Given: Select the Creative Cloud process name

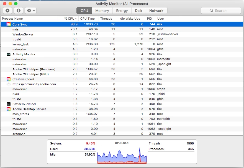Looking at the screenshot, I should coord(23,79).
